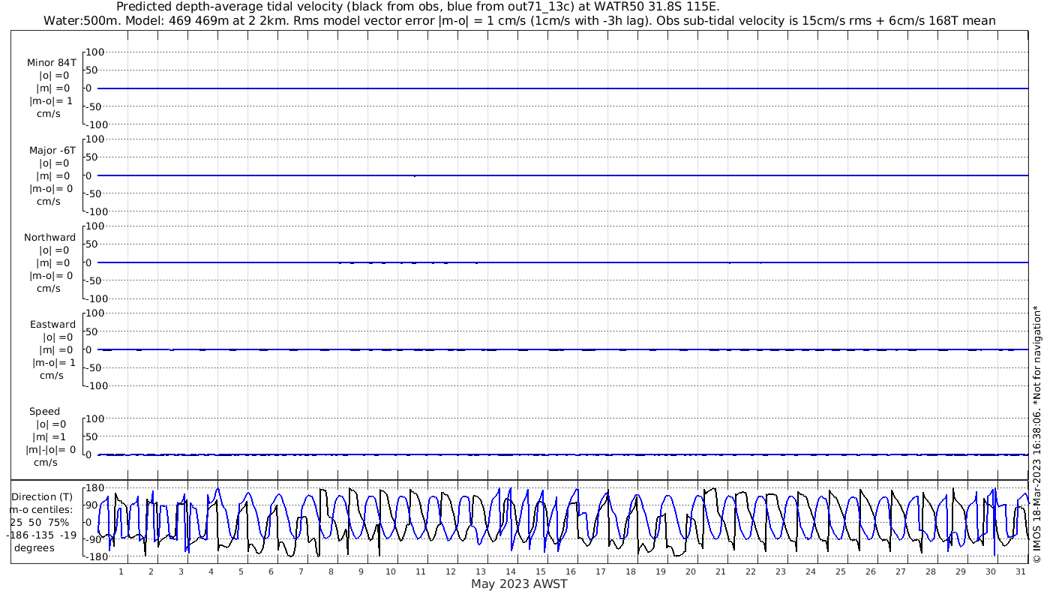Click day 8 tick on the time axis

coord(331,571)
